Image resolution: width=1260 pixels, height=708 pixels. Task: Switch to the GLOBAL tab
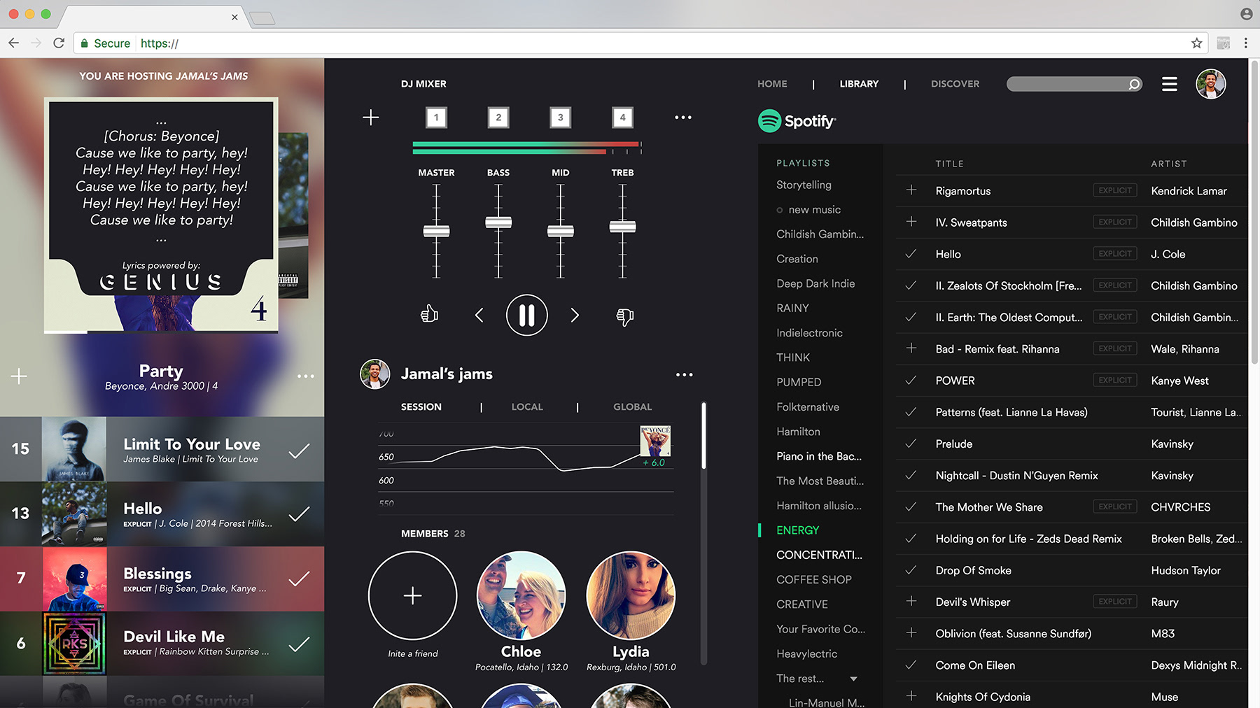632,406
